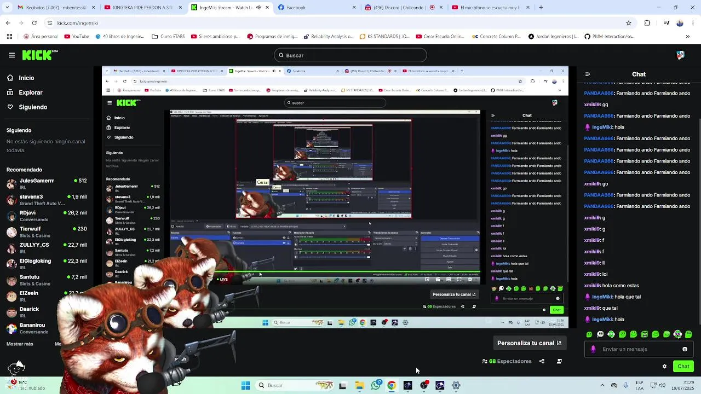Open the KS STANDARDS bookmark

tap(384, 37)
